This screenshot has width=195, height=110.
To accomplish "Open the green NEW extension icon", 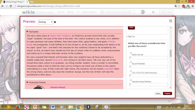I will [x=188, y=6].
